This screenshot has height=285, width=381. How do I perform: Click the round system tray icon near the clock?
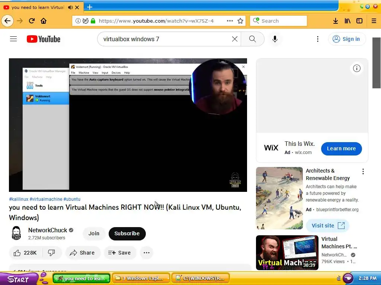coord(348,278)
